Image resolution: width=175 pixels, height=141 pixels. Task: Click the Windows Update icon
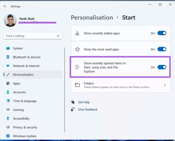coord(8,136)
